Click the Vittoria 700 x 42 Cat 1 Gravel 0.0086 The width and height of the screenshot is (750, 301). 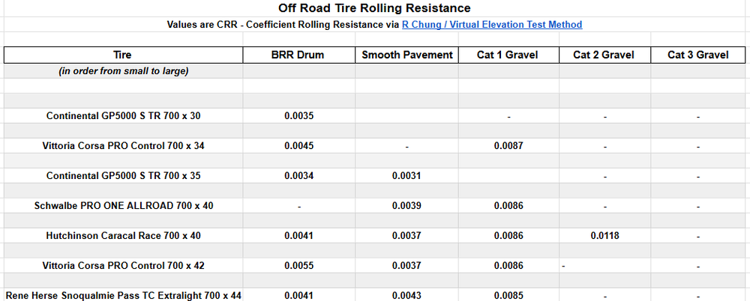pyautogui.click(x=508, y=266)
